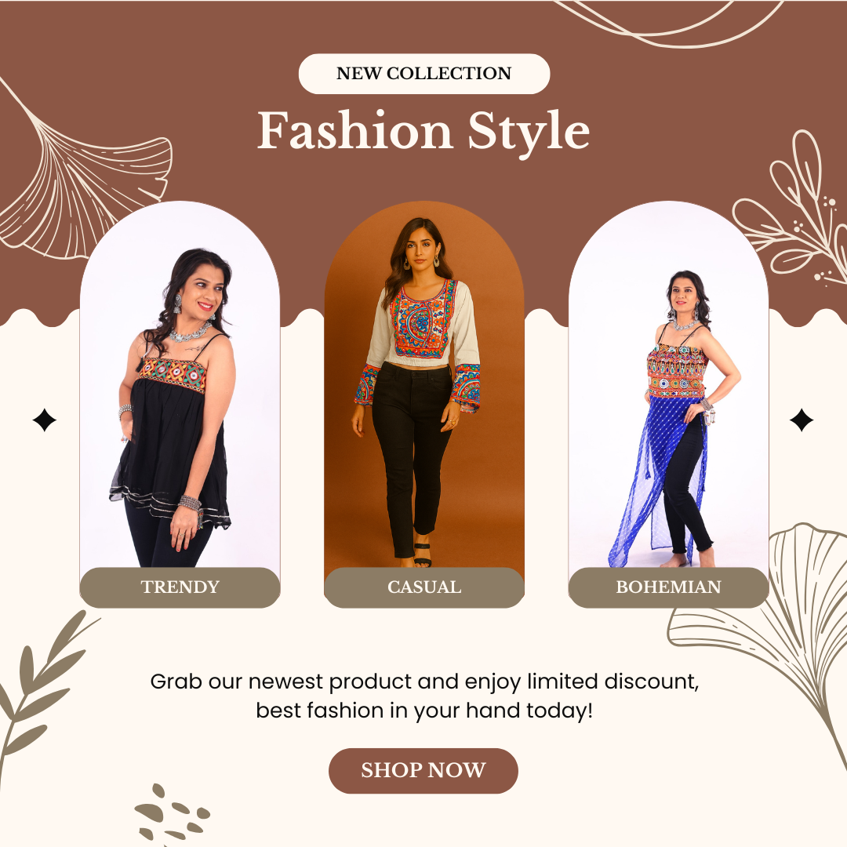Select the NEW COLLECTION pill label

(424, 74)
